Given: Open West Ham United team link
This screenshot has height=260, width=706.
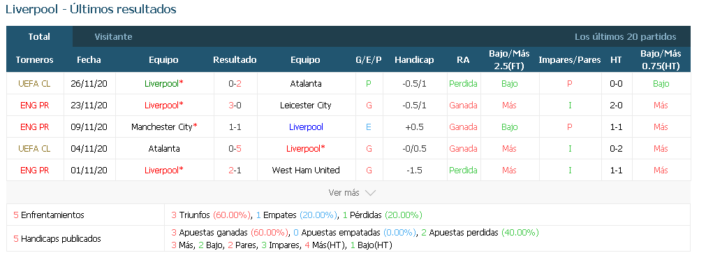Looking at the screenshot, I should coord(306,171).
